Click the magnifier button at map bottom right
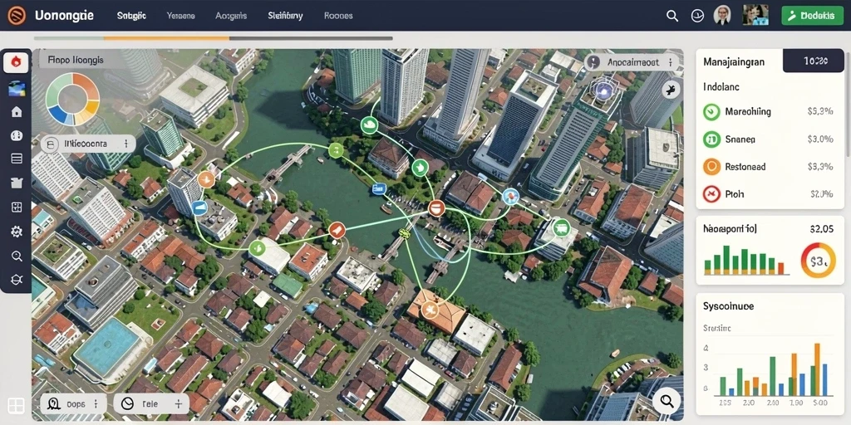Viewport: 851px width, 425px height. [x=667, y=401]
